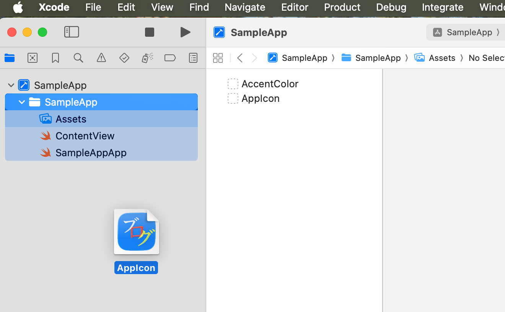Open the Integrate menu

click(443, 7)
